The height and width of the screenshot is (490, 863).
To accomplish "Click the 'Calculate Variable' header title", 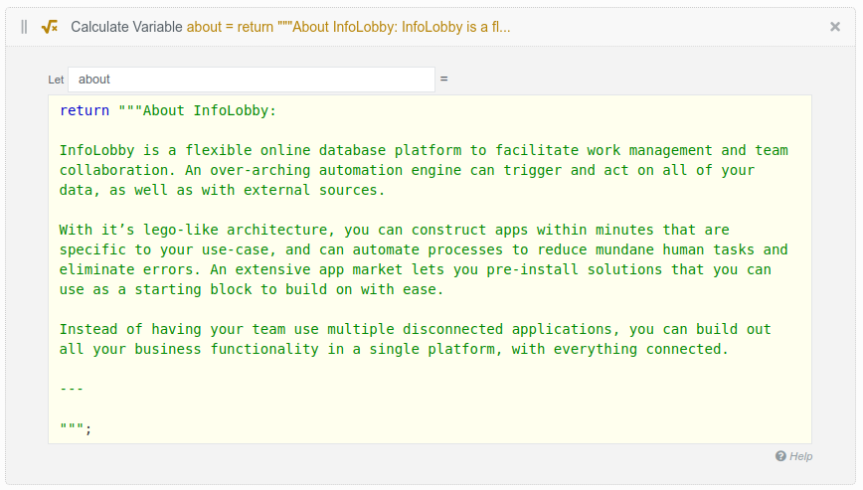I will tap(126, 27).
